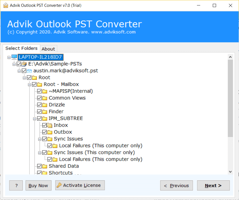Click the Buy Now button
239x200 pixels.
point(38,185)
